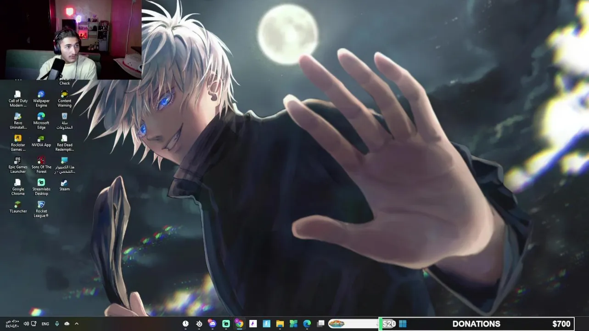Select the Recycle Bin desktop icon
This screenshot has width=589, height=331.
click(x=64, y=121)
